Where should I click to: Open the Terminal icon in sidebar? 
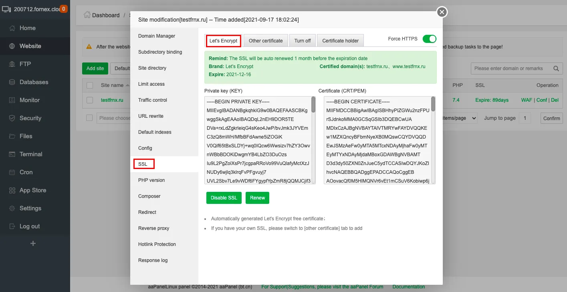pos(12,154)
